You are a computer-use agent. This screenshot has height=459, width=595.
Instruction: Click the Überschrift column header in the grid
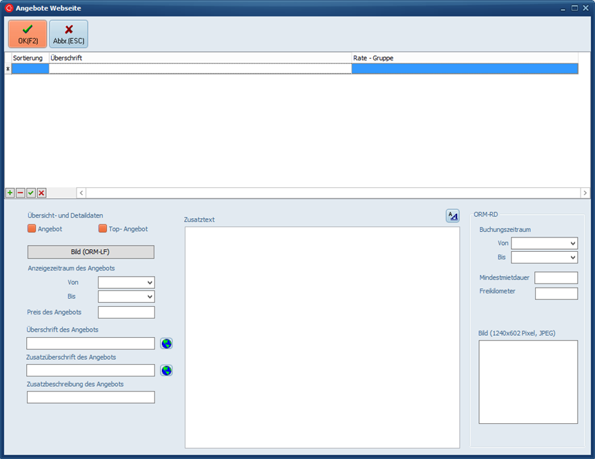point(200,58)
